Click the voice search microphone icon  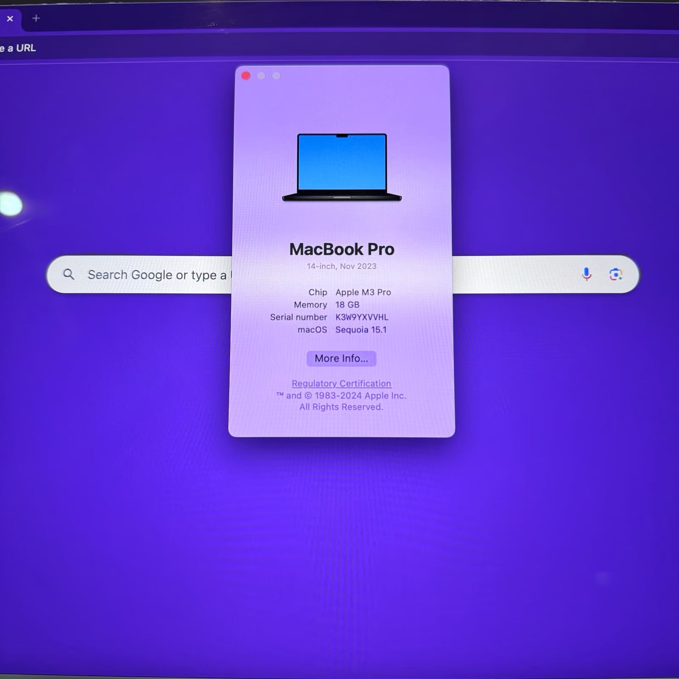click(586, 274)
